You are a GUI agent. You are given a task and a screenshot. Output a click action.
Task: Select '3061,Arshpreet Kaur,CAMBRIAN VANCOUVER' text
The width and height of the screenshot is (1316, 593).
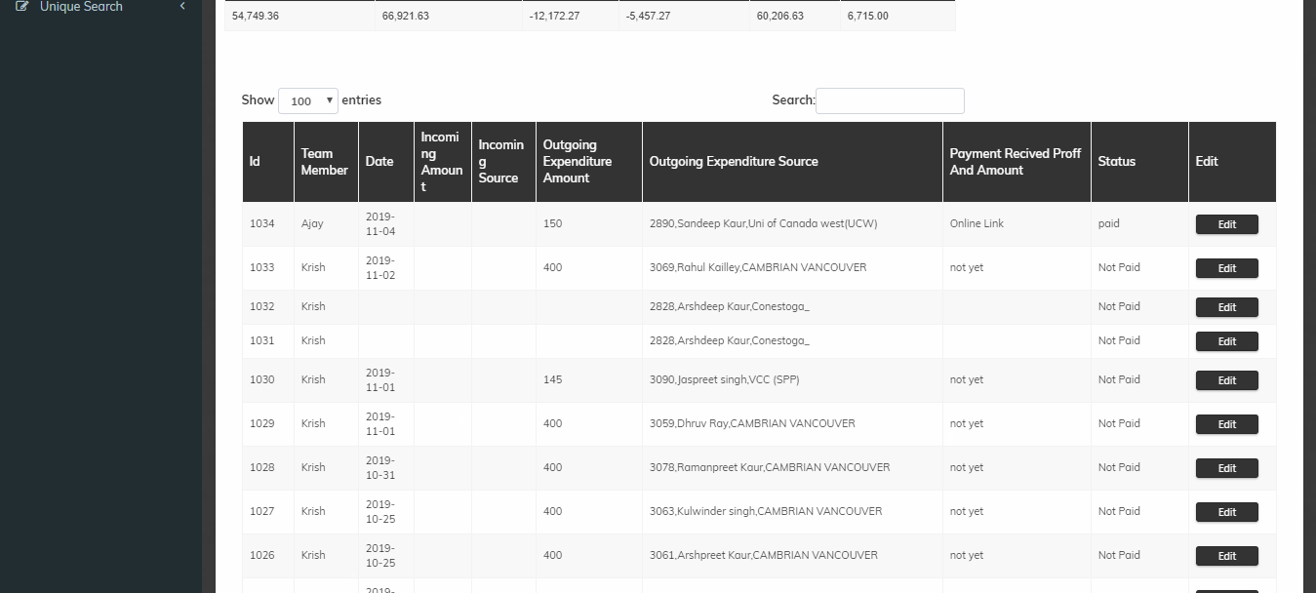764,555
